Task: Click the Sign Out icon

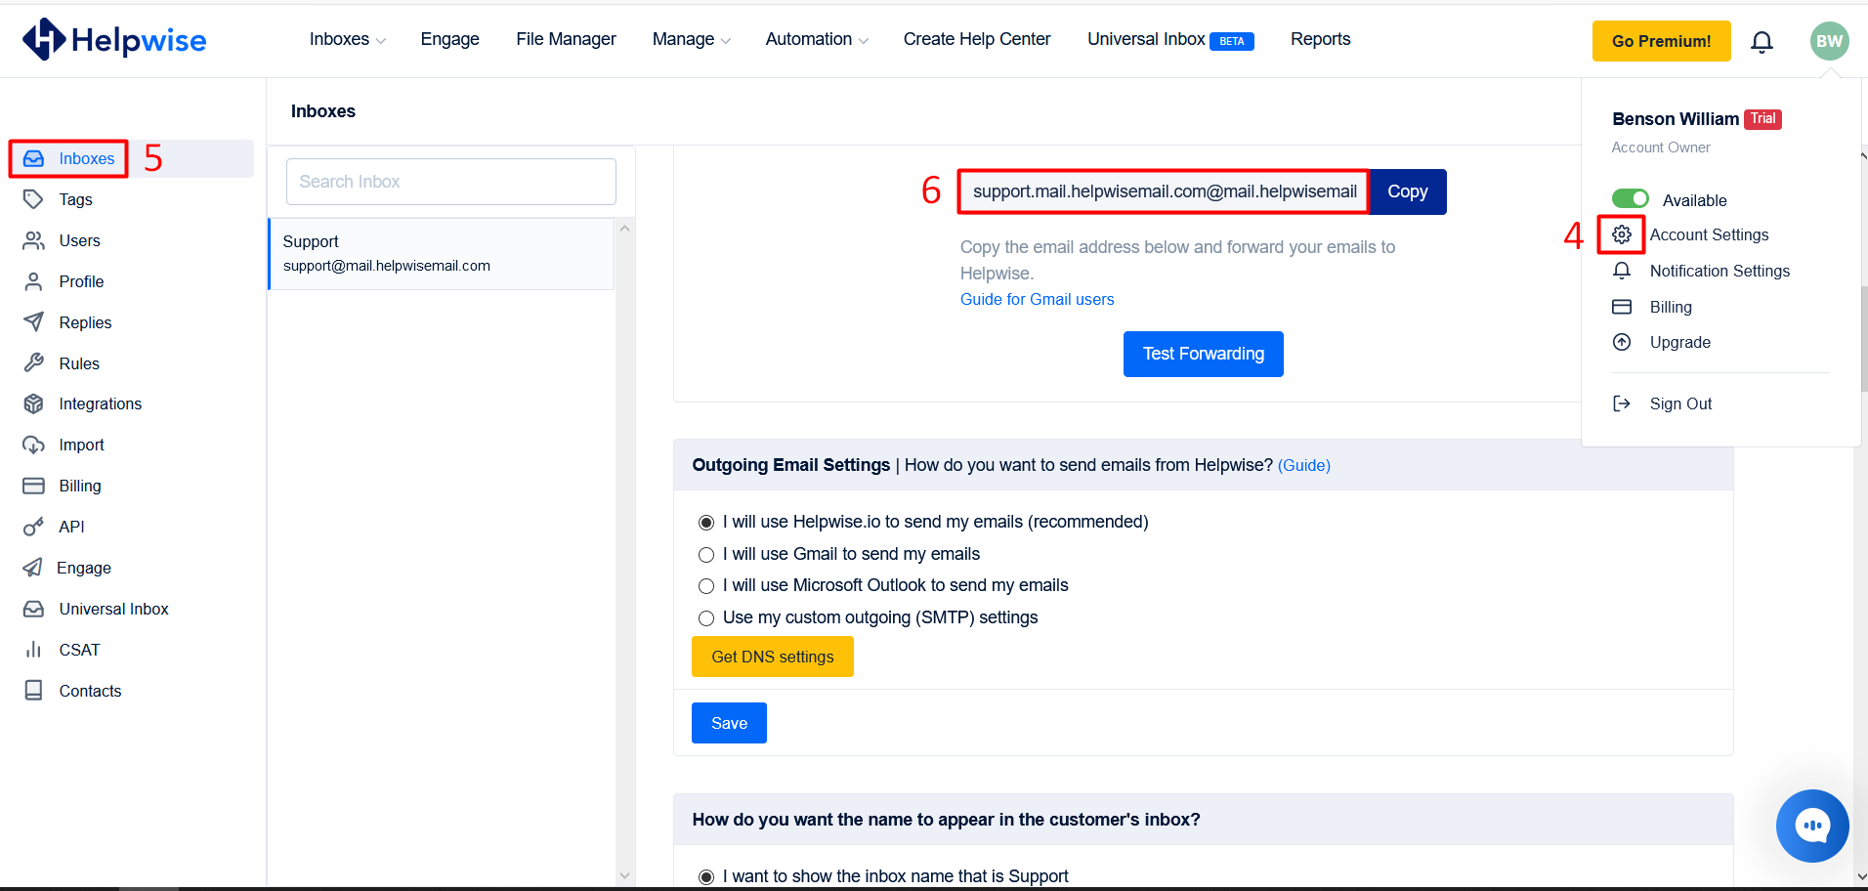Action: click(1622, 403)
